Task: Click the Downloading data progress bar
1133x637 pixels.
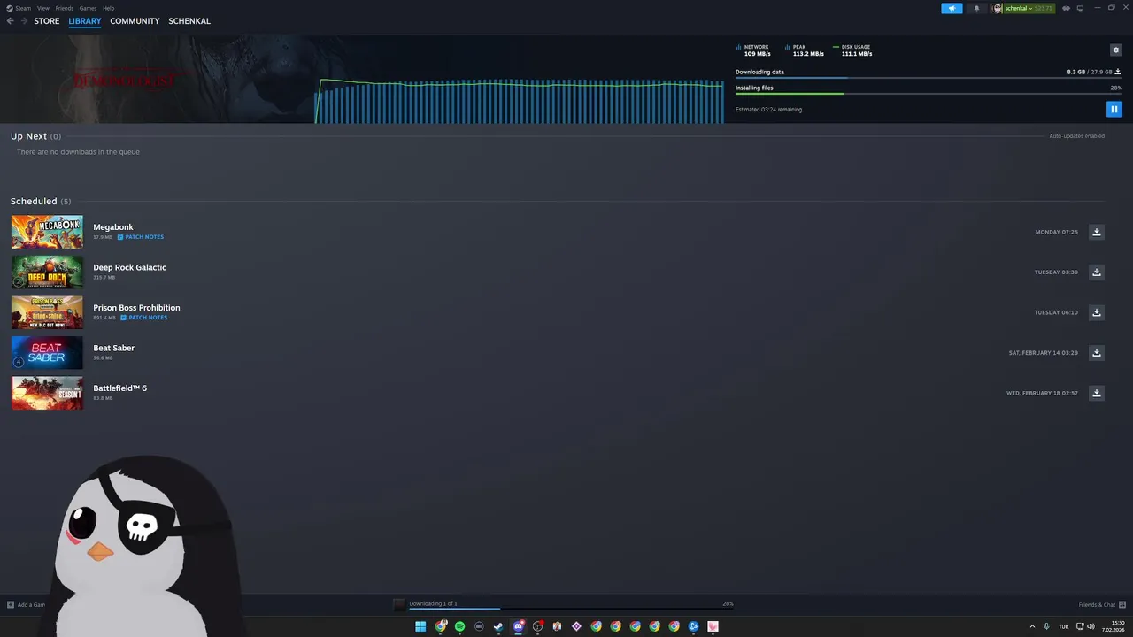Action: pos(929,78)
